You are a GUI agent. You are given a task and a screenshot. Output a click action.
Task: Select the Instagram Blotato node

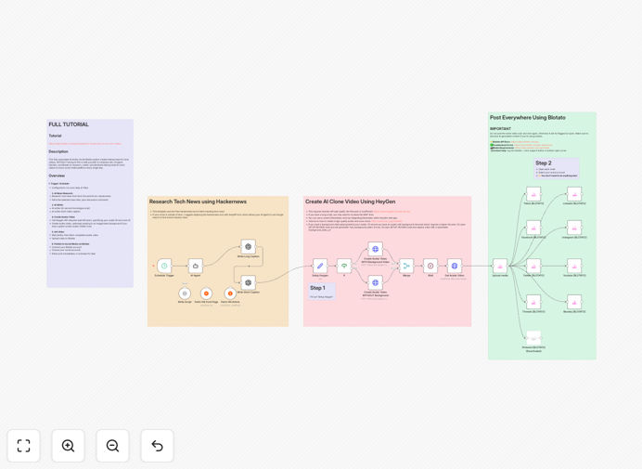point(574,228)
